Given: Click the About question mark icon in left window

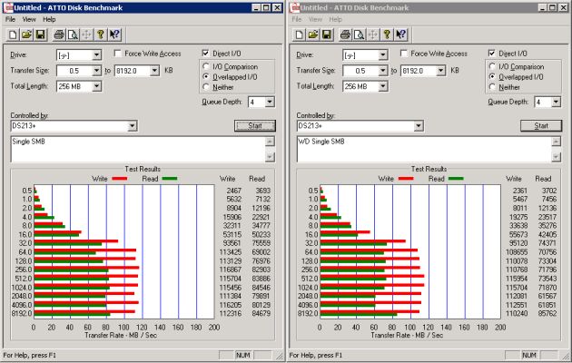Looking at the screenshot, I should click(x=101, y=34).
